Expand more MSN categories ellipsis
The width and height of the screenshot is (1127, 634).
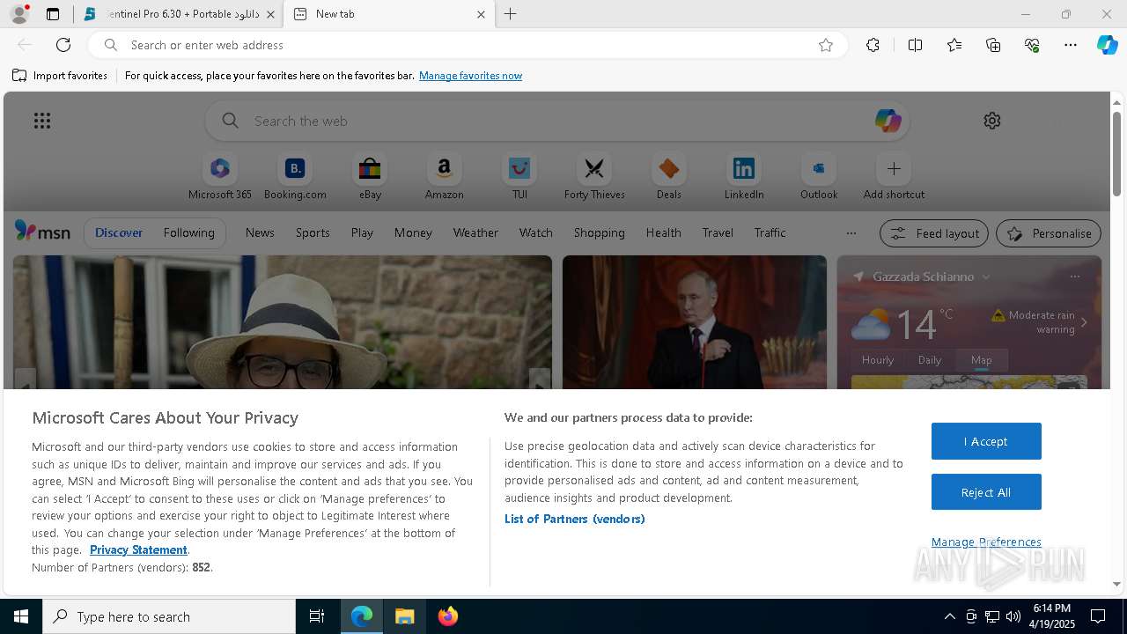pos(851,233)
